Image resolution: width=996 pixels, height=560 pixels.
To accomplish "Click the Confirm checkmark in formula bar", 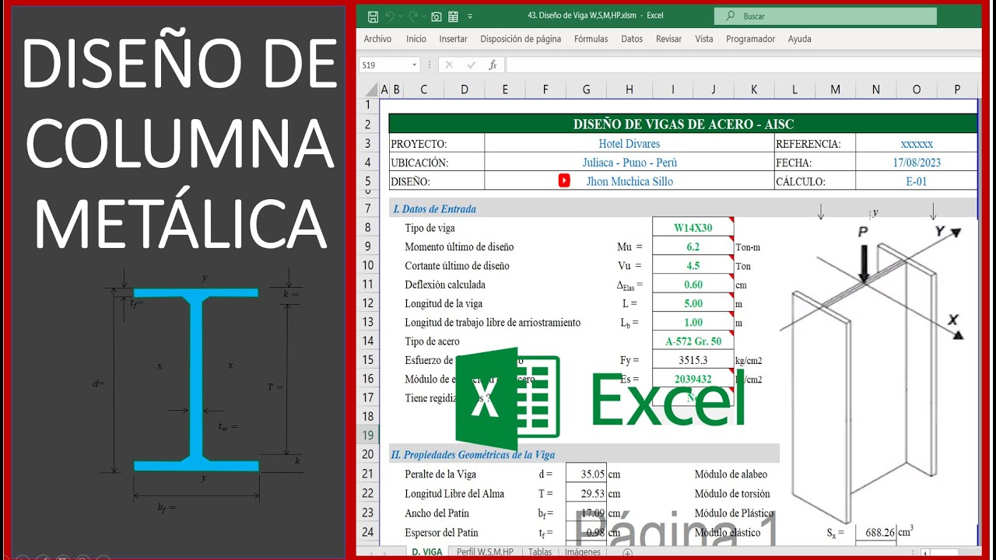I will click(x=471, y=65).
